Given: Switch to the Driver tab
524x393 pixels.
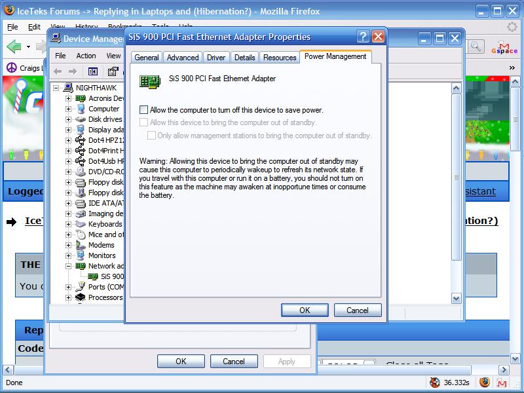Looking at the screenshot, I should coord(216,58).
